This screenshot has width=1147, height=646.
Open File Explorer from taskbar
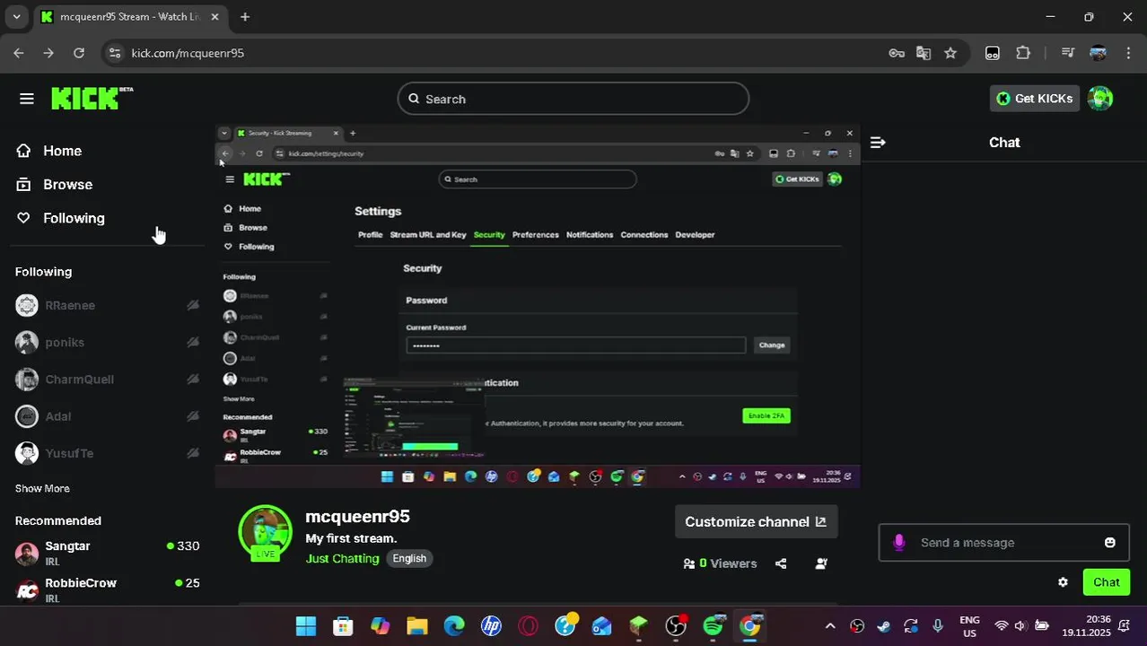tap(416, 625)
